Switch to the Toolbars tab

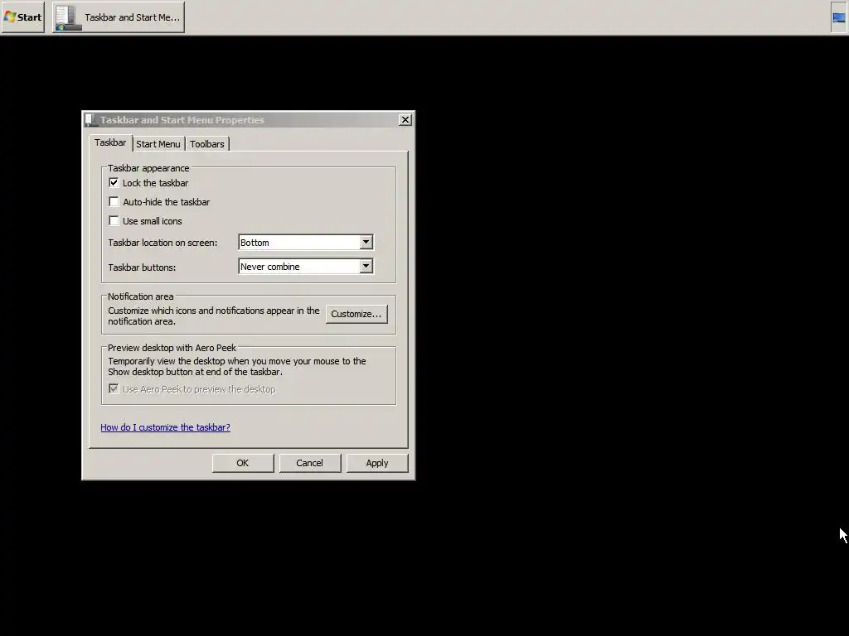[x=206, y=144]
